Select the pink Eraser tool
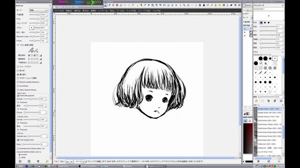The width and height of the screenshot is (300, 168). (113, 5)
